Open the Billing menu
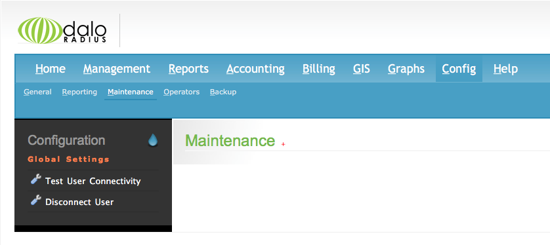550x245 pixels. pyautogui.click(x=319, y=69)
